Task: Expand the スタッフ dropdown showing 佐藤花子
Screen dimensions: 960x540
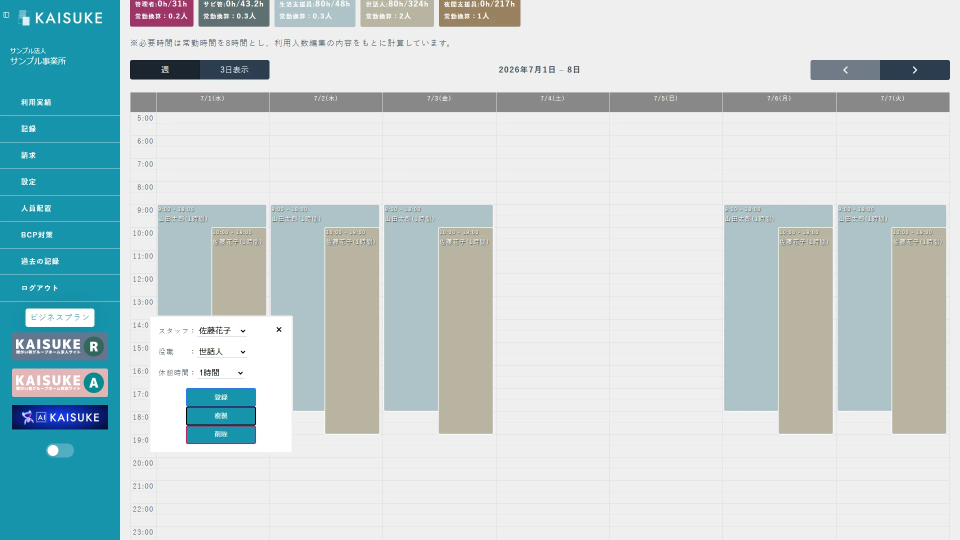Action: click(221, 331)
